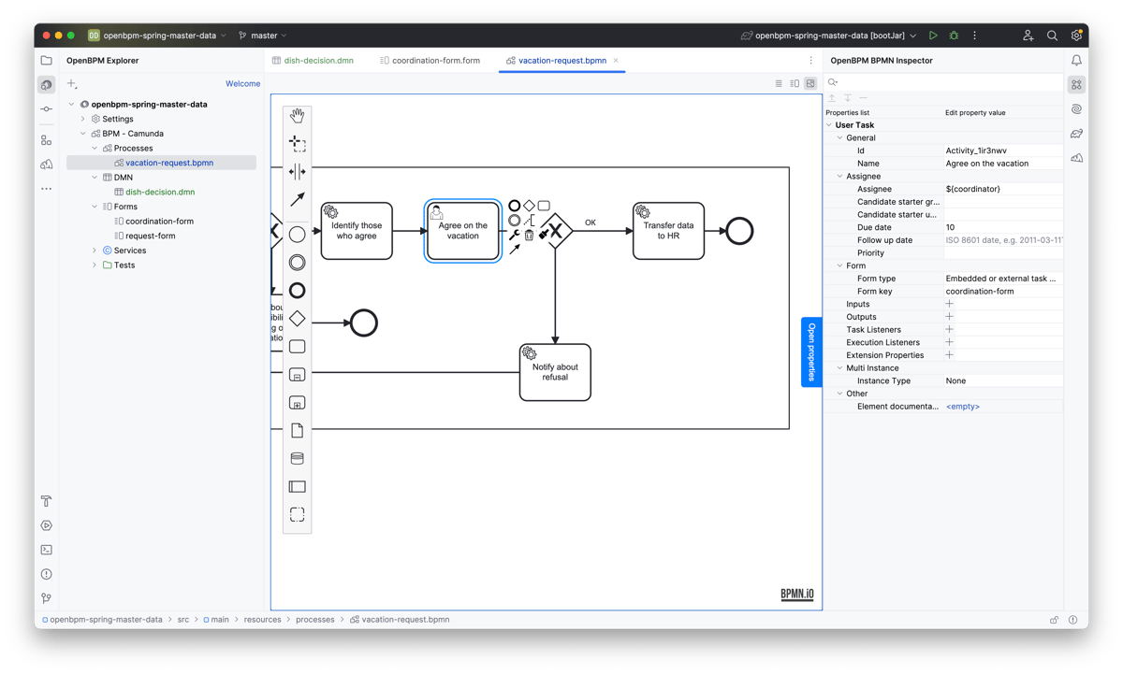This screenshot has width=1123, height=674.
Task: Add a data store reference from palette
Action: pos(297,458)
